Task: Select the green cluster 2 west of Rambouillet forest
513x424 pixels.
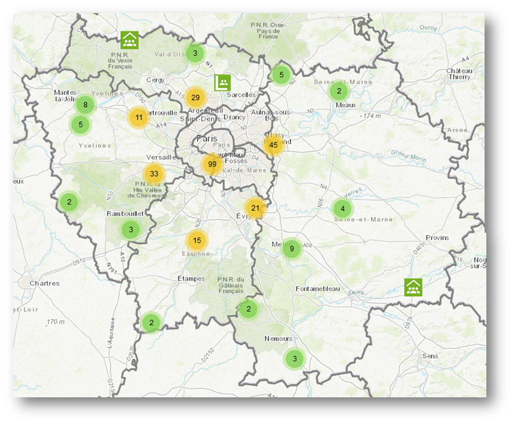Action: click(x=69, y=202)
